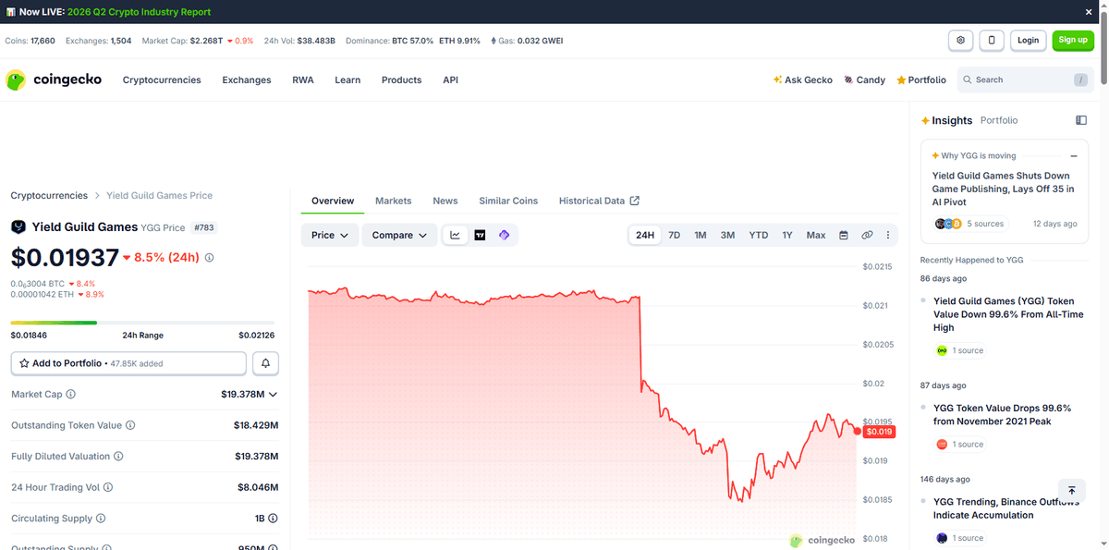Open the Learn nav menu
The width and height of the screenshot is (1109, 550).
pyautogui.click(x=347, y=80)
